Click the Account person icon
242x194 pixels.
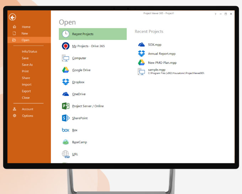coord(15,109)
